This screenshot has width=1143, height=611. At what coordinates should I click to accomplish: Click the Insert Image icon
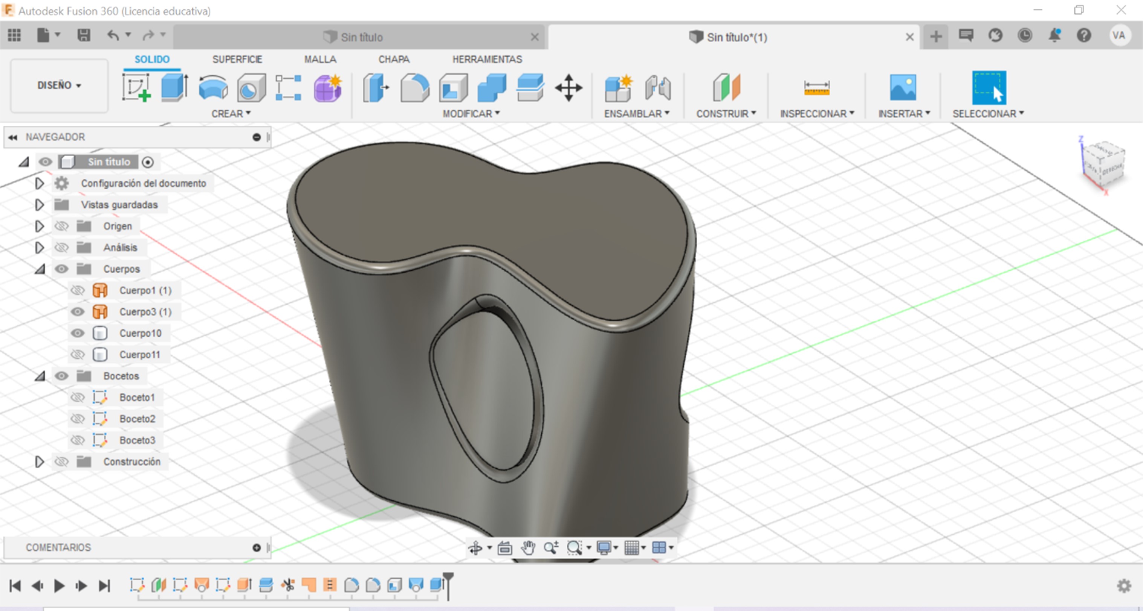[903, 87]
